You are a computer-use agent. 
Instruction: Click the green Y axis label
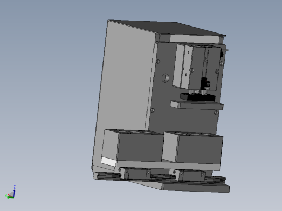point(6,195)
